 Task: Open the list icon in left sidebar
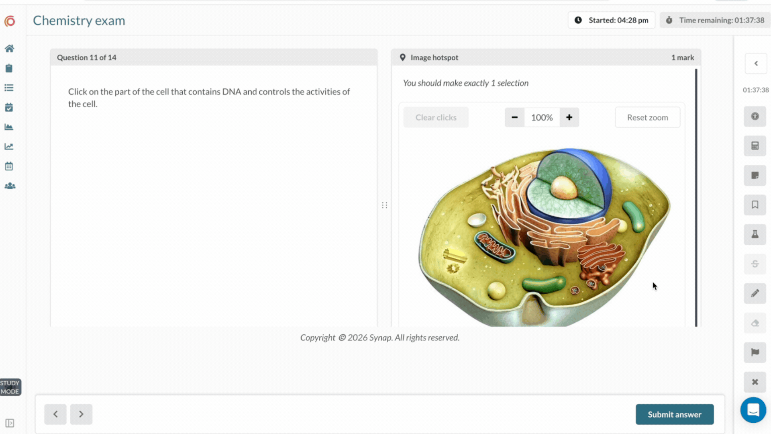pos(9,88)
